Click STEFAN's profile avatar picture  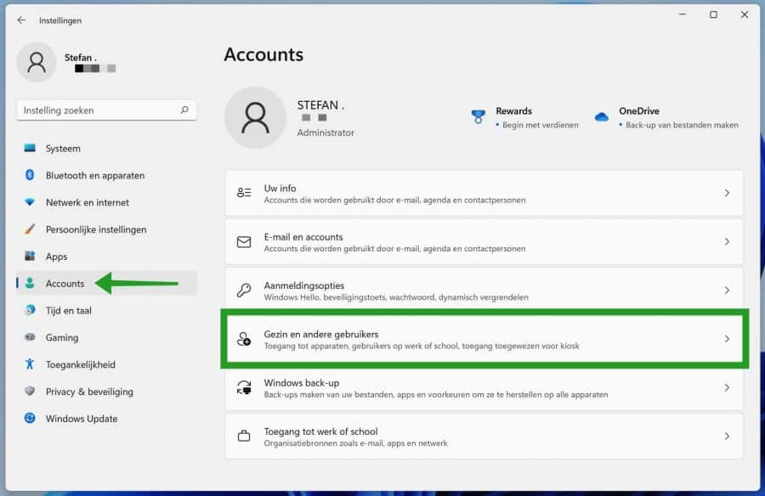(255, 117)
